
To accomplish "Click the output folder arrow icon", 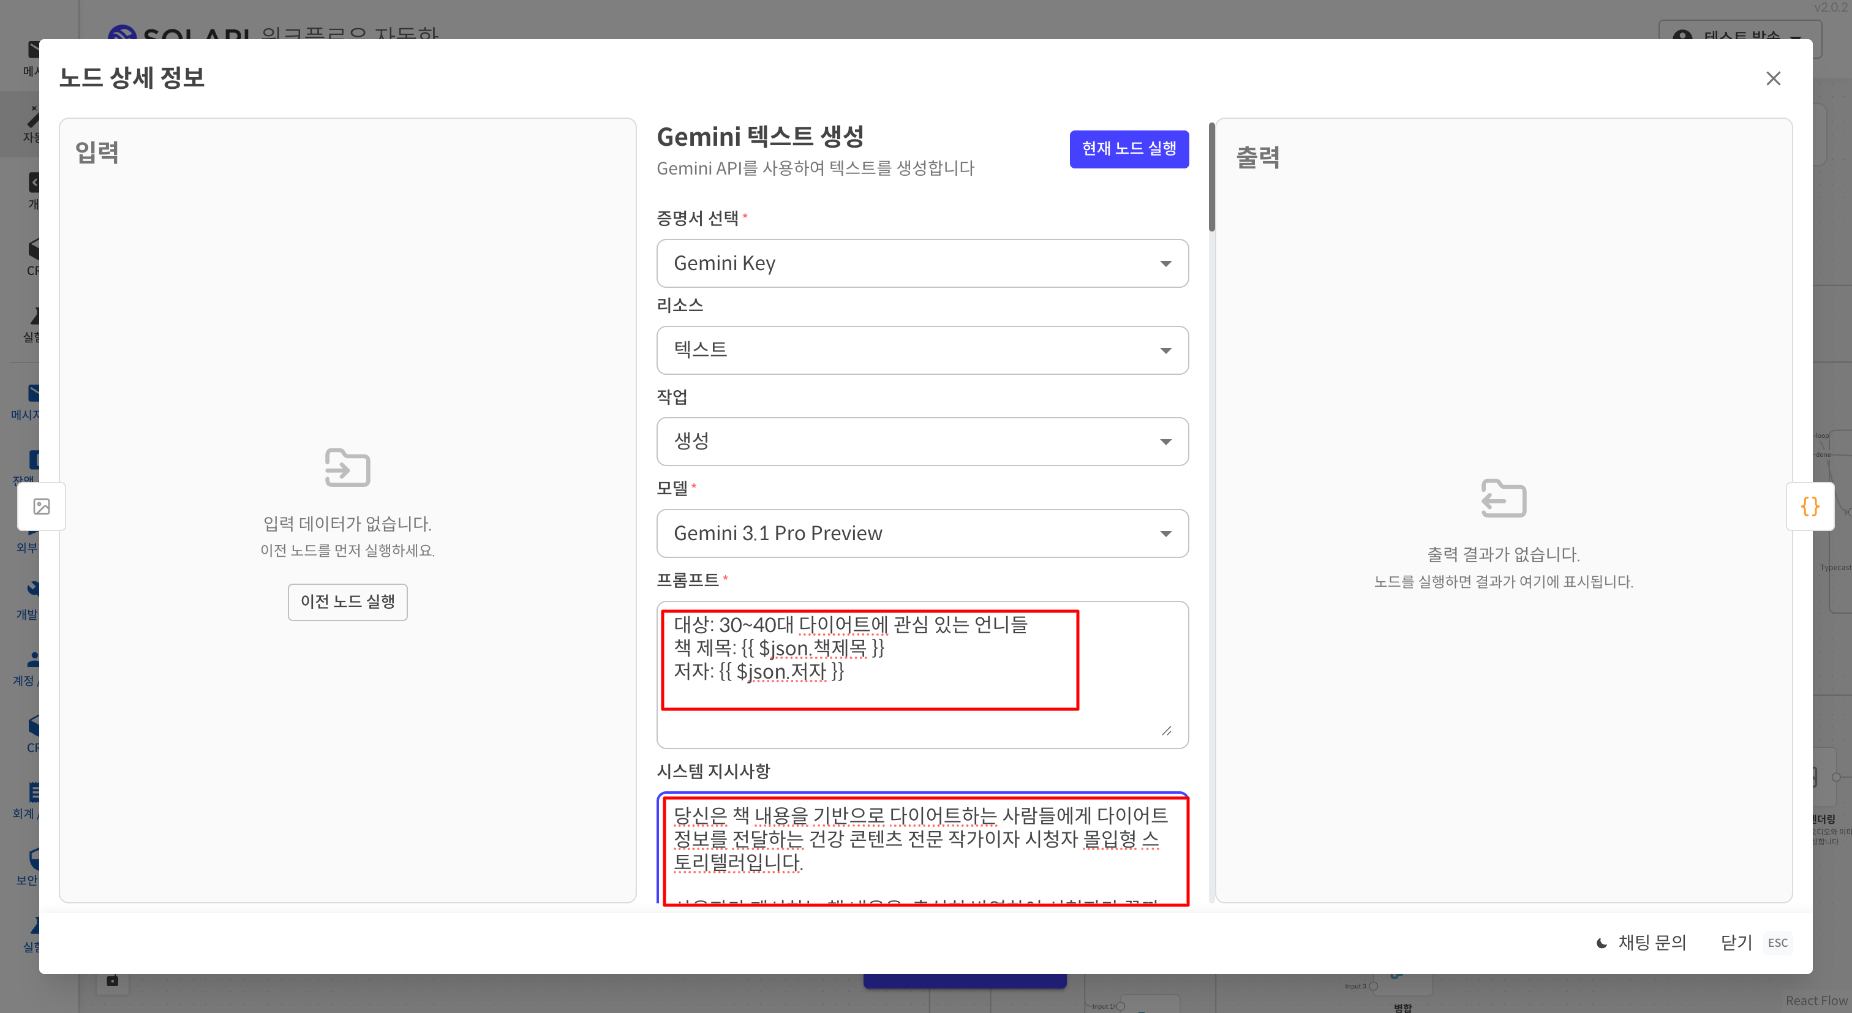I will pos(1504,499).
